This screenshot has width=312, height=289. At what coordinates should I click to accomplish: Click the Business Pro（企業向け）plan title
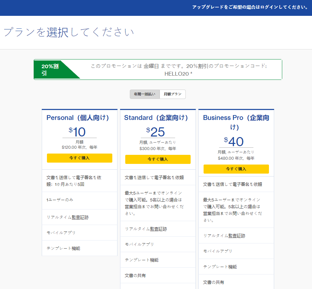tap(236, 122)
